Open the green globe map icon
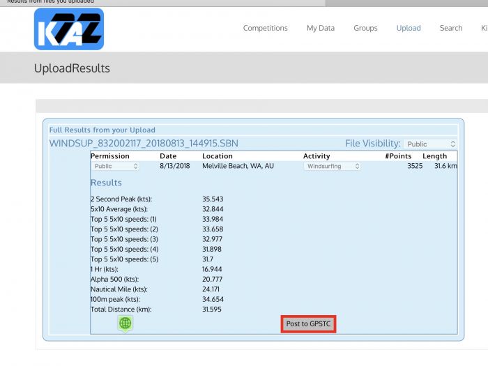 (125, 323)
